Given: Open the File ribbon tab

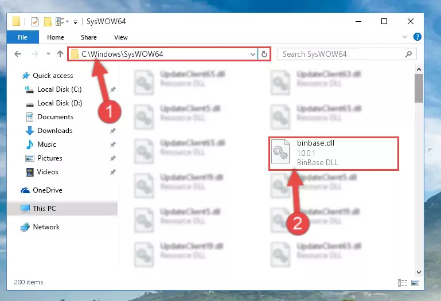Looking at the screenshot, I should [x=22, y=37].
